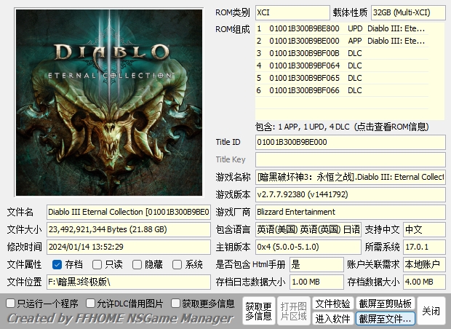Enable the 只读 read-only checkbox
This screenshot has height=329, width=451.
coord(97,264)
